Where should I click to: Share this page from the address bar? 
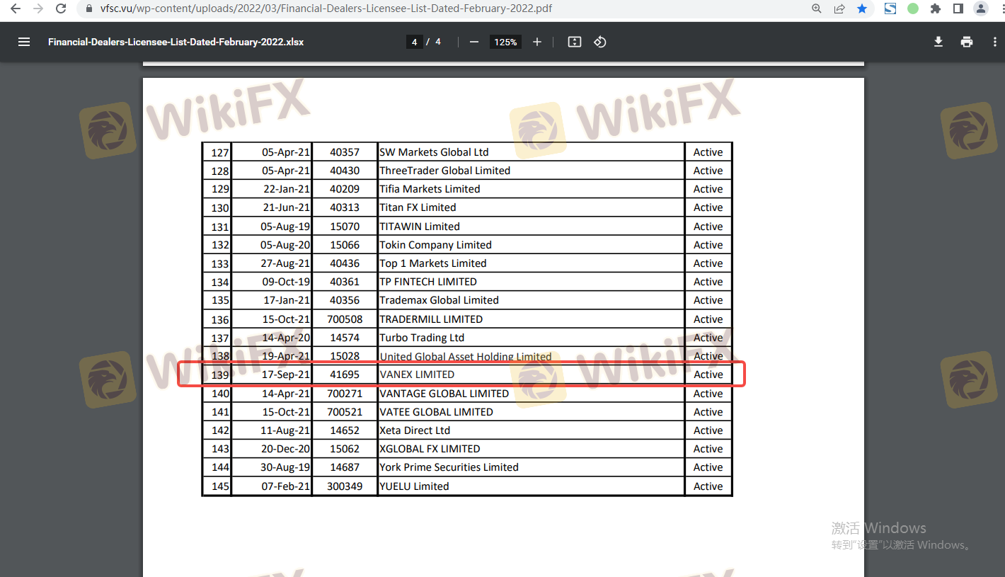[x=839, y=8]
